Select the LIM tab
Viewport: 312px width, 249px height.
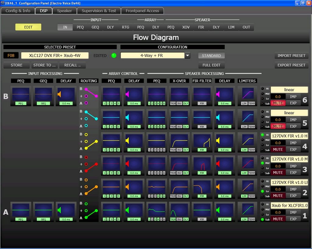[231, 27]
